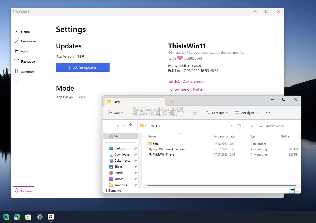The image size is (316, 223).
Task: Click the ThisIsWin11 app icon on taskbar
Action: click(51, 217)
